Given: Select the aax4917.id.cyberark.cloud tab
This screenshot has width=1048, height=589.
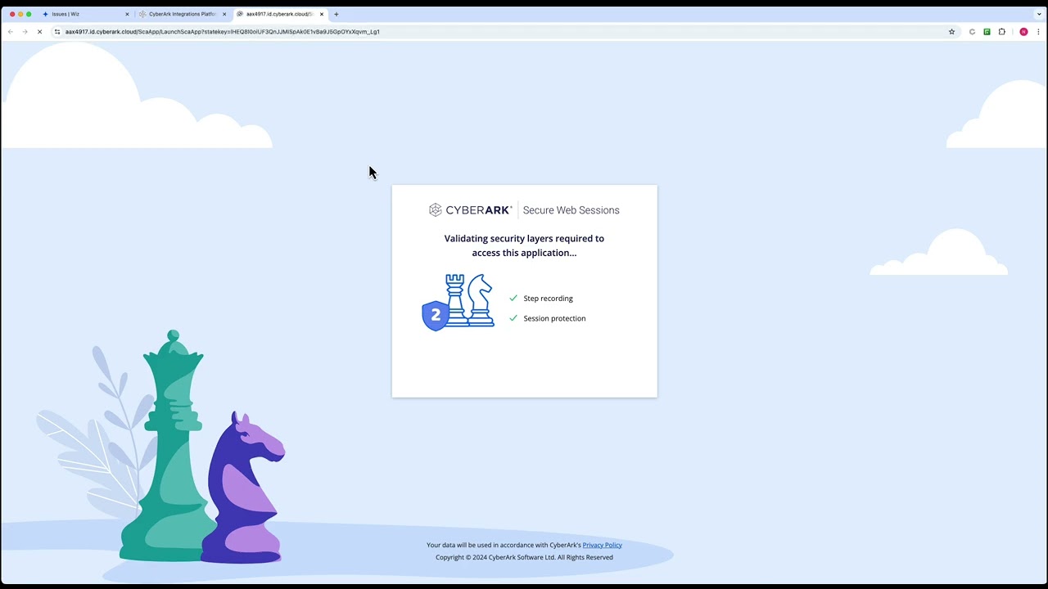Looking at the screenshot, I should click(279, 14).
